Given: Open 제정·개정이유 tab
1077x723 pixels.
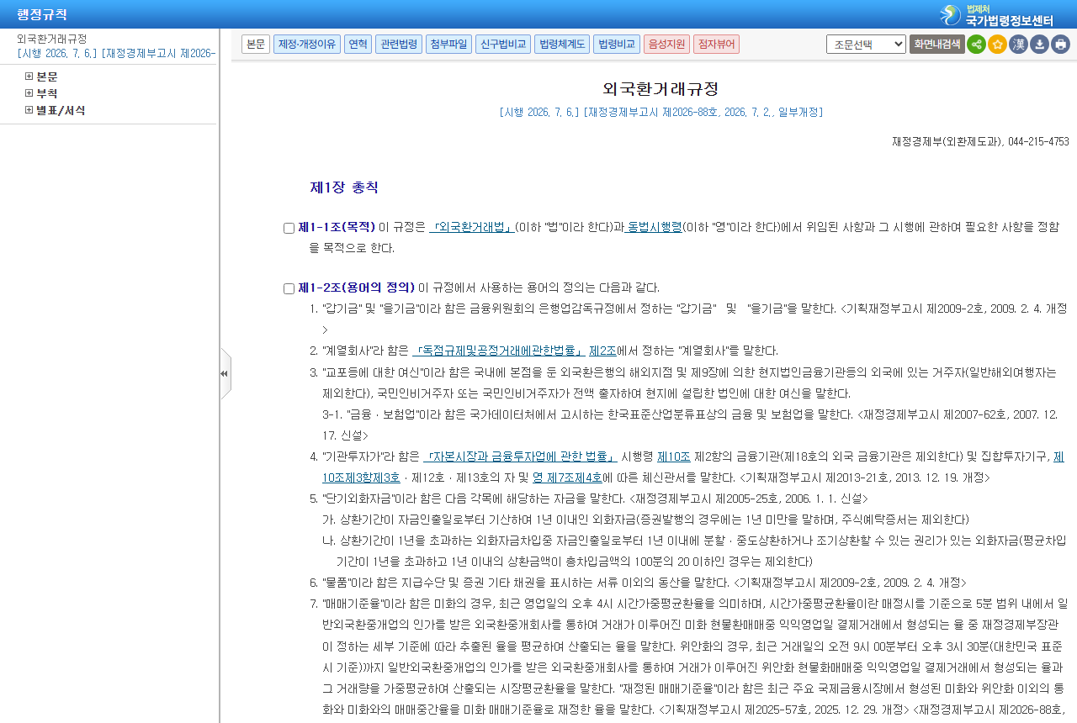Looking at the screenshot, I should [307, 44].
